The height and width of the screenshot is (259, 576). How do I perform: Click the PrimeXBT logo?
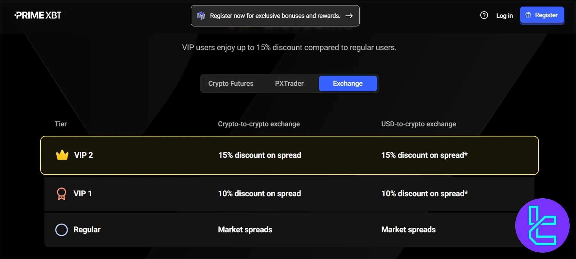click(x=37, y=15)
